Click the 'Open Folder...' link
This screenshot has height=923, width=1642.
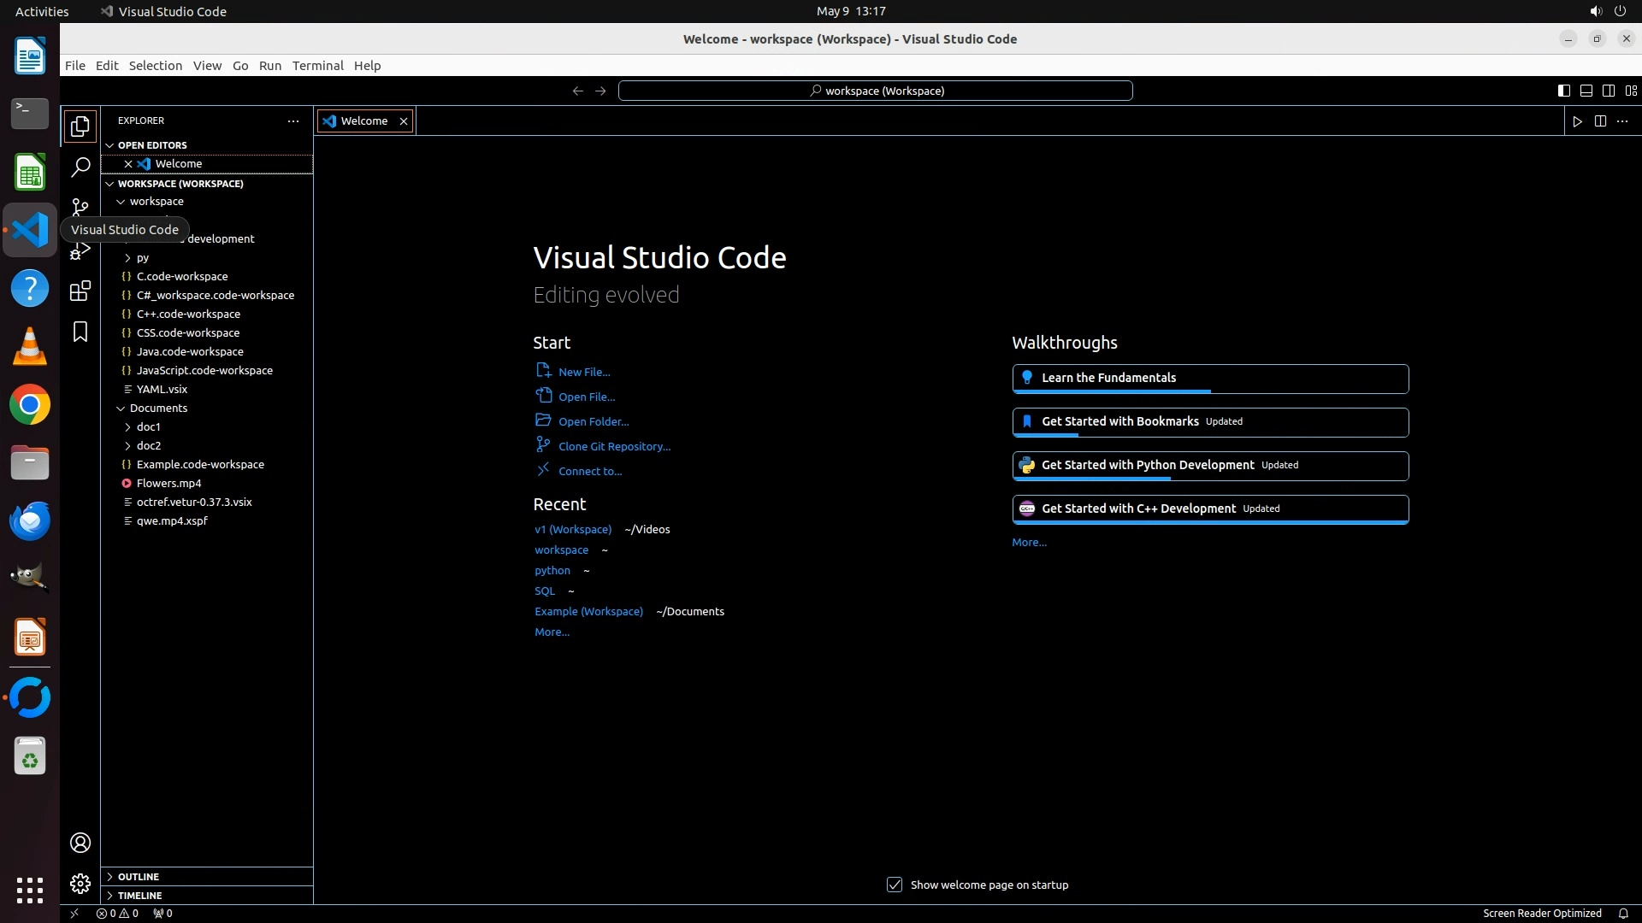click(x=594, y=421)
